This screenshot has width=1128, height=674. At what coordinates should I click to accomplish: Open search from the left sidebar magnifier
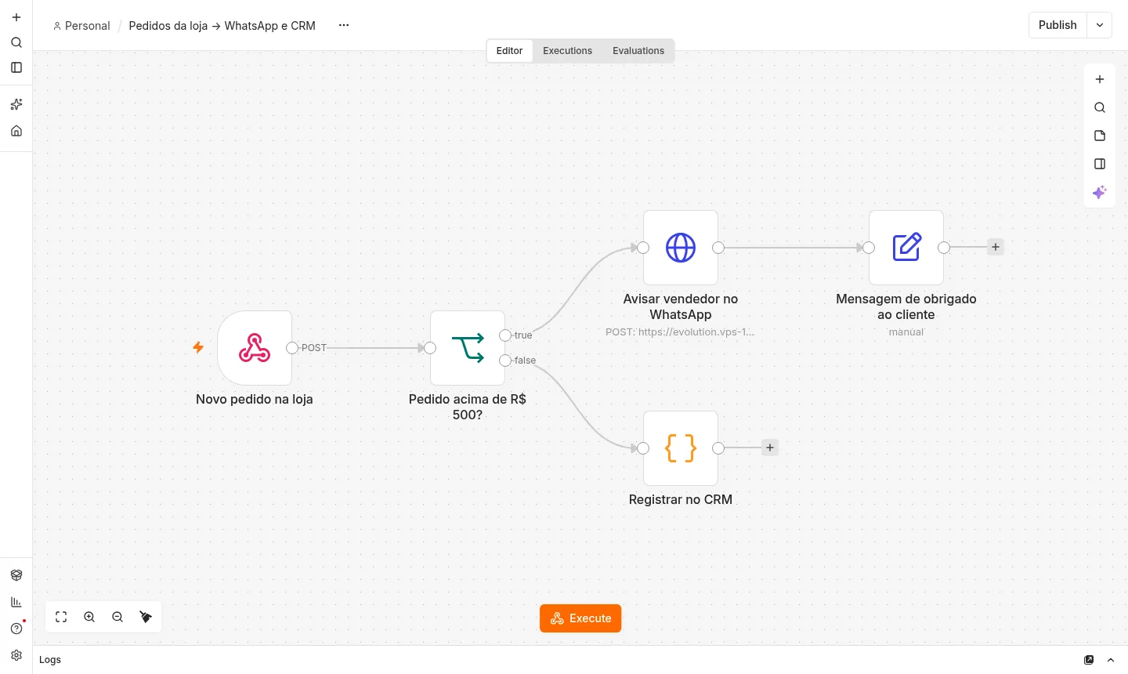(16, 42)
